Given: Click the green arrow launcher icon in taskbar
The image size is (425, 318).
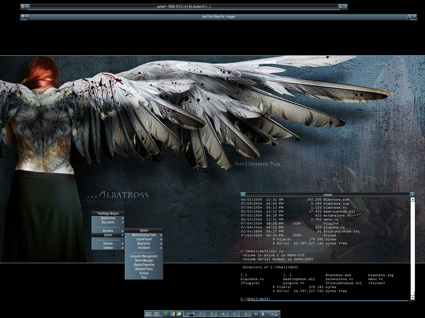Looking at the screenshot, I should pyautogui.click(x=166, y=314).
